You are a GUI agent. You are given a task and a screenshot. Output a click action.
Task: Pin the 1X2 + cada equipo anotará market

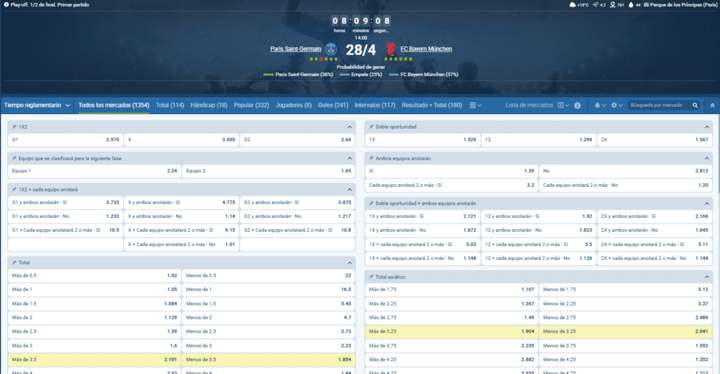coord(14,189)
